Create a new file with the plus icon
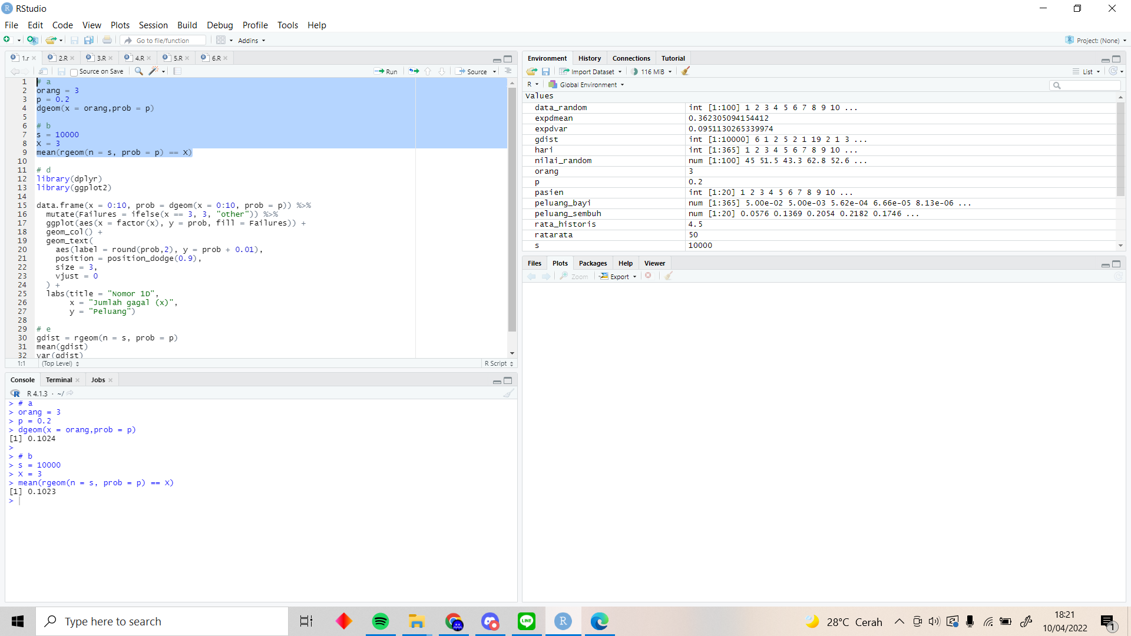This screenshot has width=1131, height=636. (7, 40)
